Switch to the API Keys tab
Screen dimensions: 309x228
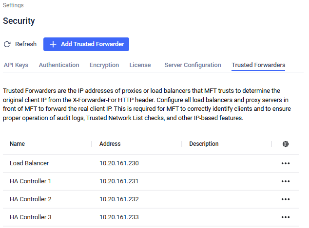coord(16,65)
